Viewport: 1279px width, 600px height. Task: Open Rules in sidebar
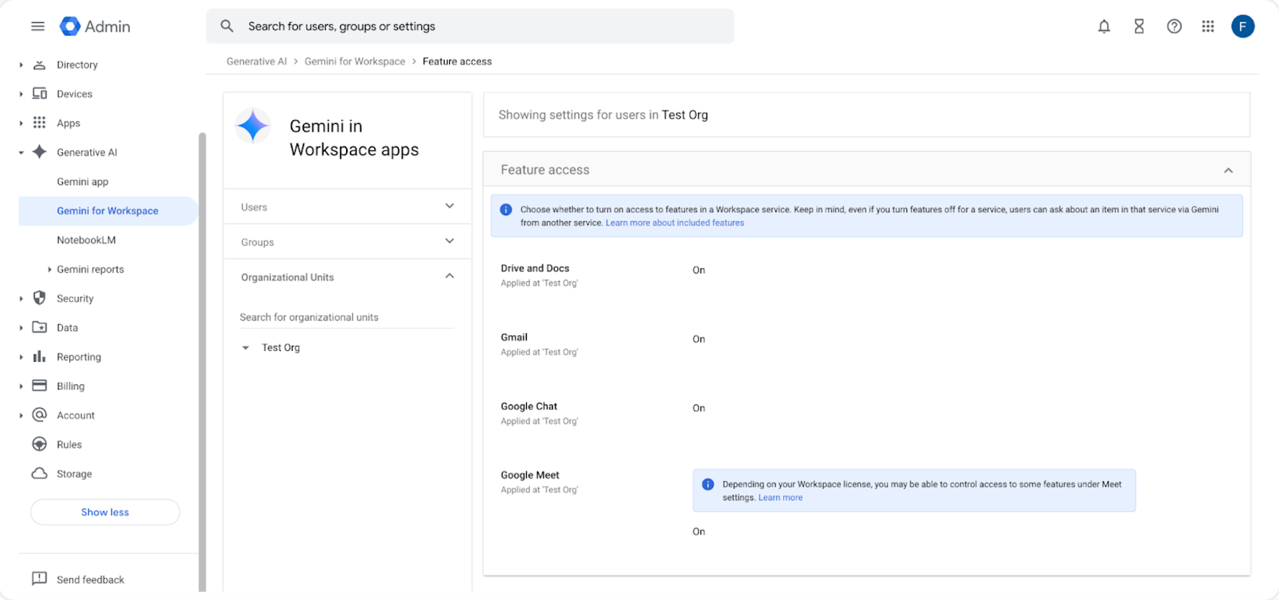(x=69, y=444)
